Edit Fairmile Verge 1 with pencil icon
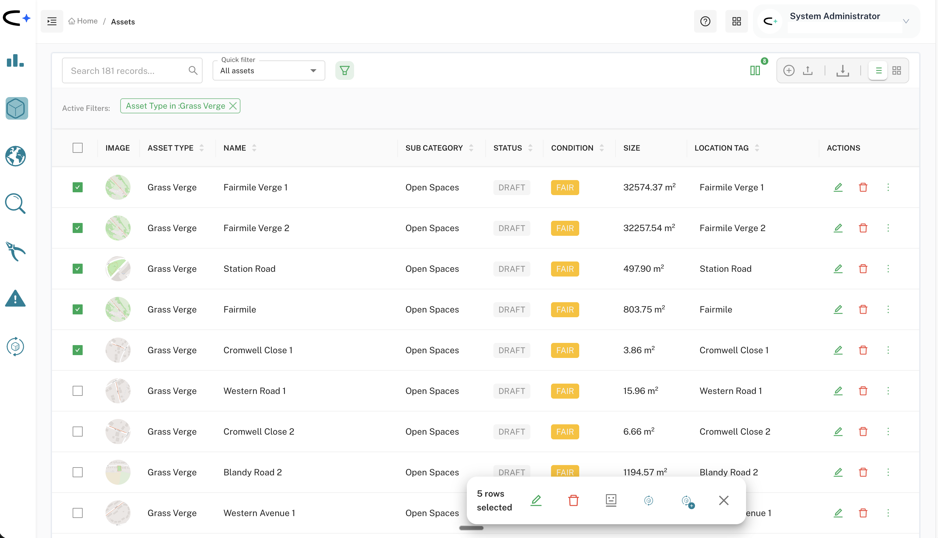Image resolution: width=938 pixels, height=538 pixels. [x=838, y=187]
